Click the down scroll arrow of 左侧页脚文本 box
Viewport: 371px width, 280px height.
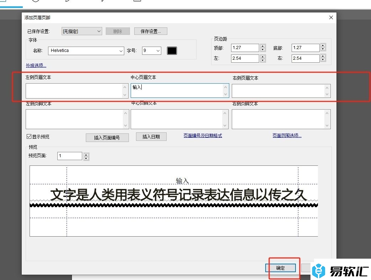[x=125, y=125]
